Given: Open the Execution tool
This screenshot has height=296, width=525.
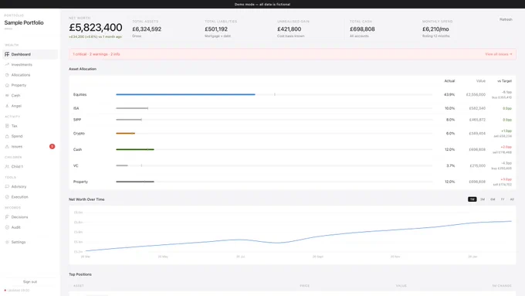Looking at the screenshot, I should point(30,197).
